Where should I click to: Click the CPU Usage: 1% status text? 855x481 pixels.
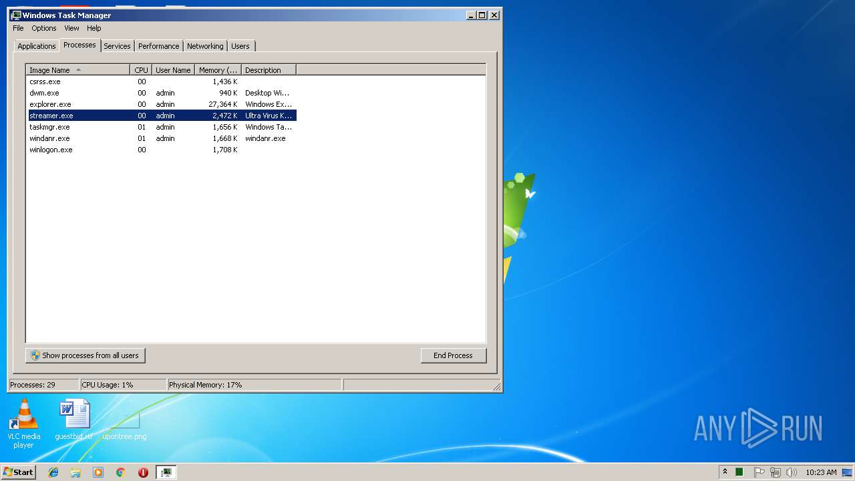(108, 385)
